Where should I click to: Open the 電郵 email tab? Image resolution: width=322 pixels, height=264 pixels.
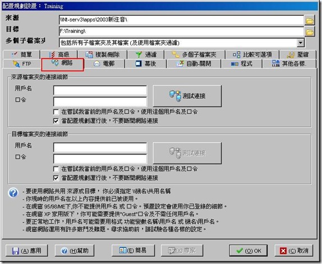click(x=104, y=63)
